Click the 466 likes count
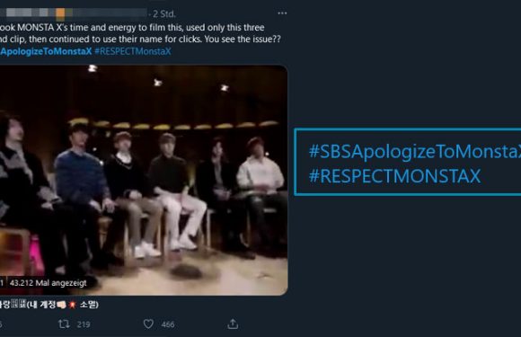521x337 pixels. [168, 324]
